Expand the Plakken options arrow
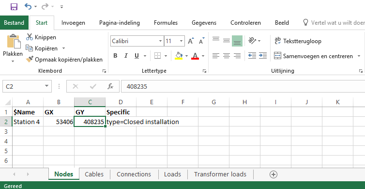 [13, 61]
